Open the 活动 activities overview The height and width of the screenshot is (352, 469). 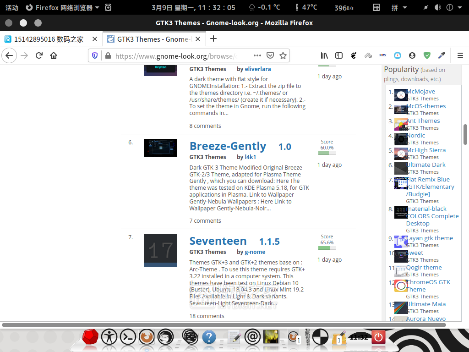(x=11, y=7)
